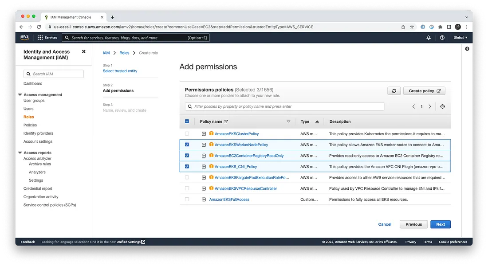
Task: Click the external link icon beside Policy name
Action: [226, 121]
